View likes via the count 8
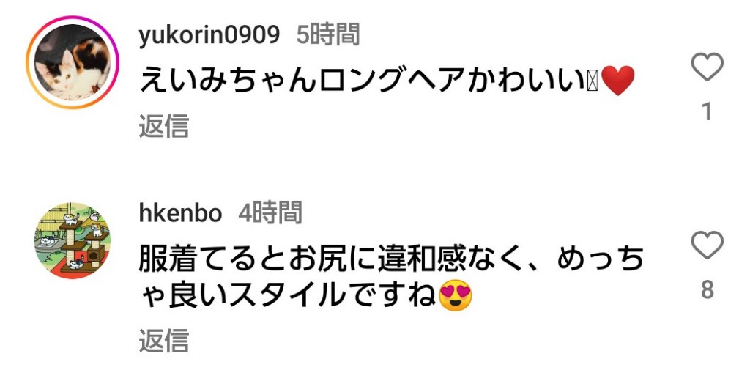The width and height of the screenshot is (750, 392). point(708,289)
